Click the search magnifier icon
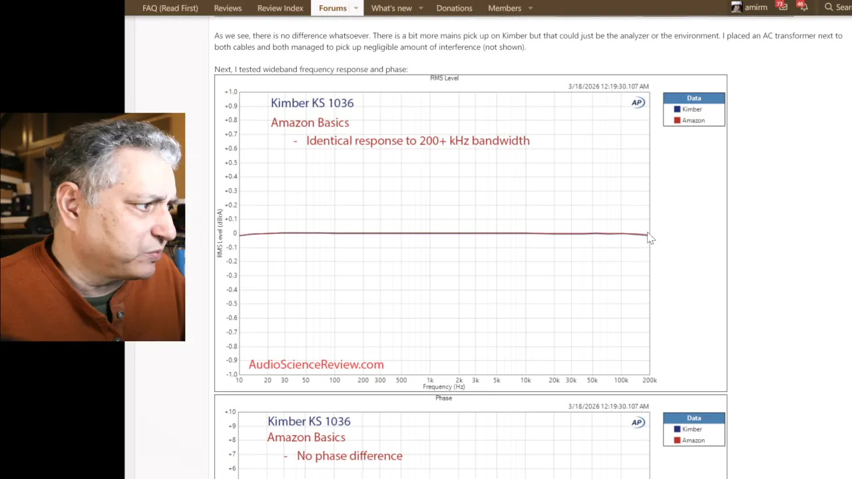Viewport: 852px width, 479px height. pos(829,7)
